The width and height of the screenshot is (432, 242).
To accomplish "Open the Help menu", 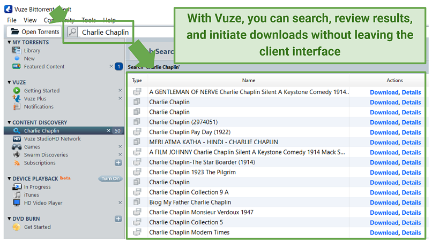I will pyautogui.click(x=109, y=20).
